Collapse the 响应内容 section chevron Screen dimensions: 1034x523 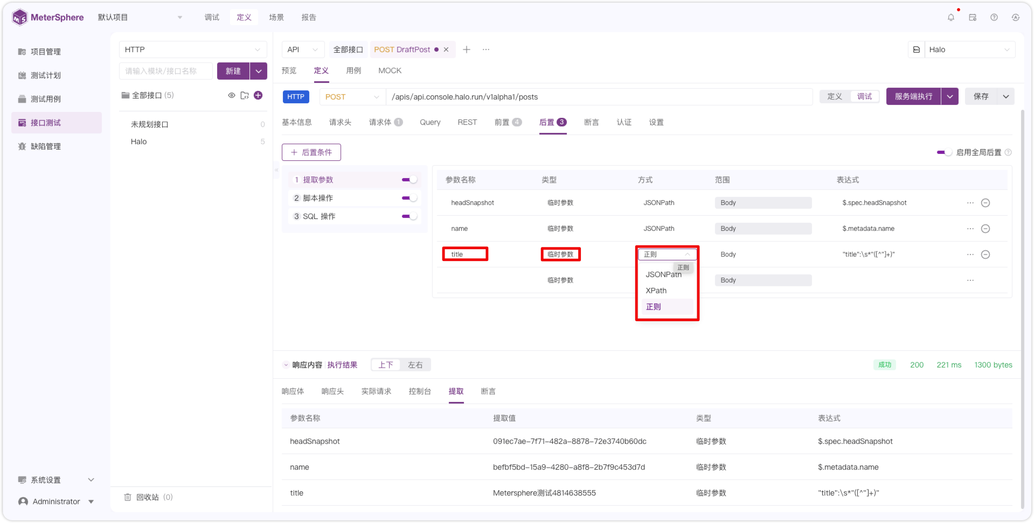coord(286,365)
